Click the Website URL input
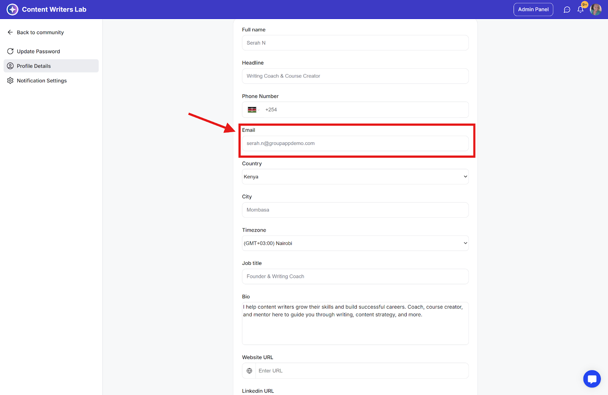Viewport: 608px width, 395px height. tap(362, 371)
